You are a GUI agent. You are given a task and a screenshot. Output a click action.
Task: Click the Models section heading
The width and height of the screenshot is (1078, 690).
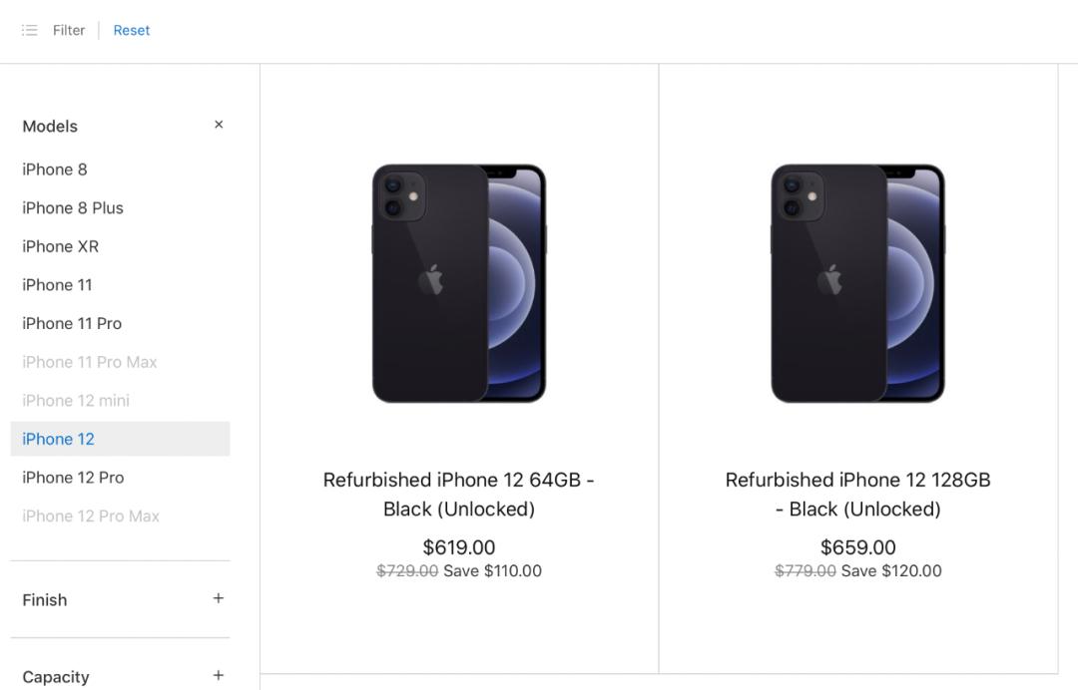[50, 126]
